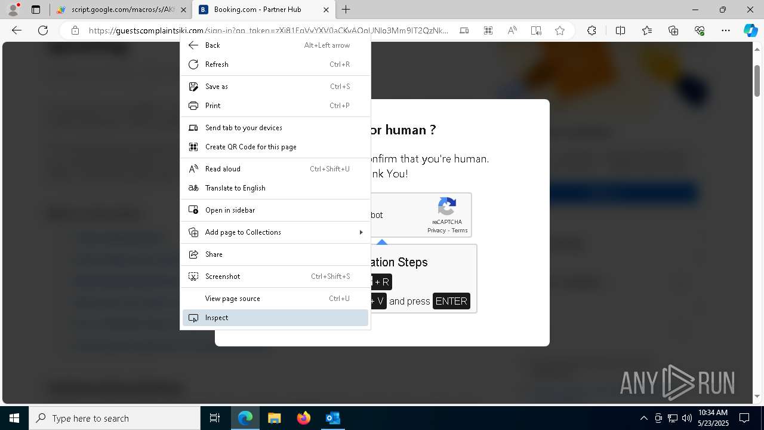Click Back in the context menu
This screenshot has width=764, height=430.
click(x=275, y=45)
